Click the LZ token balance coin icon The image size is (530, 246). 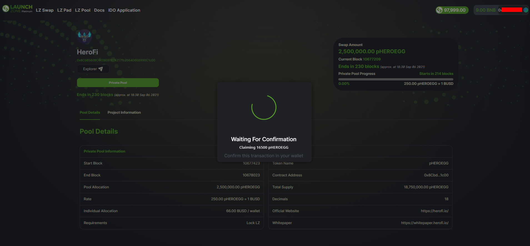(439, 10)
